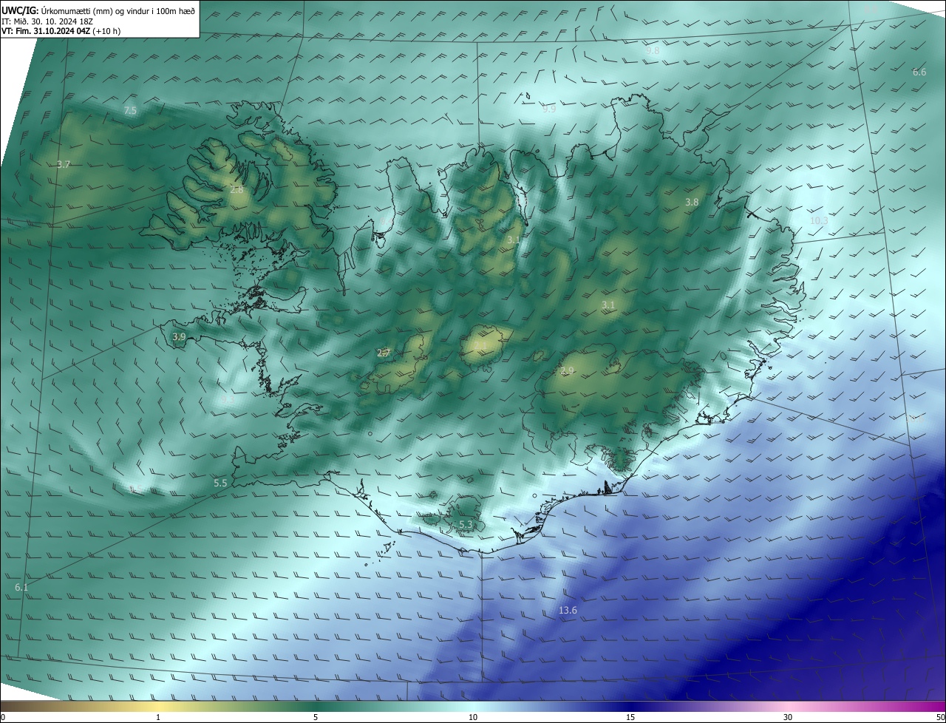Select the 5.3 value label

(x=466, y=525)
